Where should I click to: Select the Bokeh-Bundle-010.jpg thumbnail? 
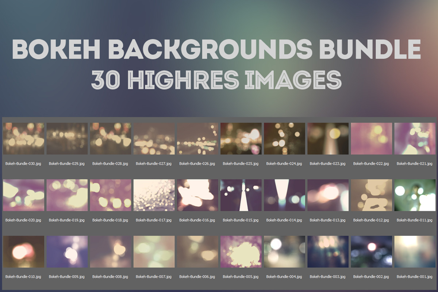(x=23, y=252)
